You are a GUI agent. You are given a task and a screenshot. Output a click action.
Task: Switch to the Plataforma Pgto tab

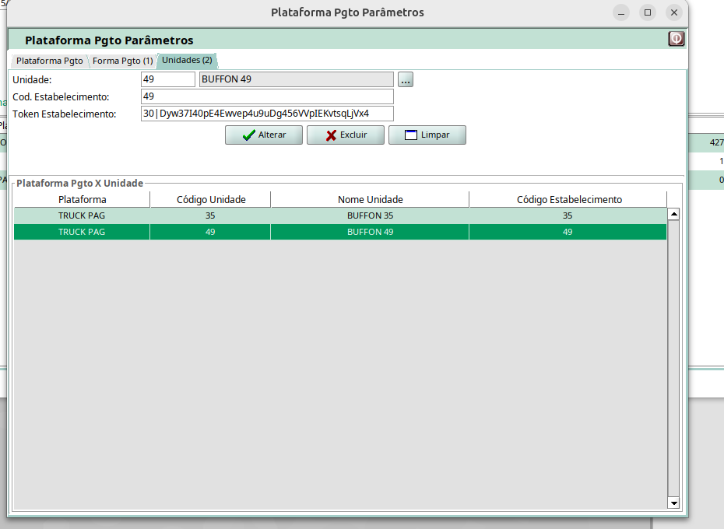pyautogui.click(x=49, y=61)
